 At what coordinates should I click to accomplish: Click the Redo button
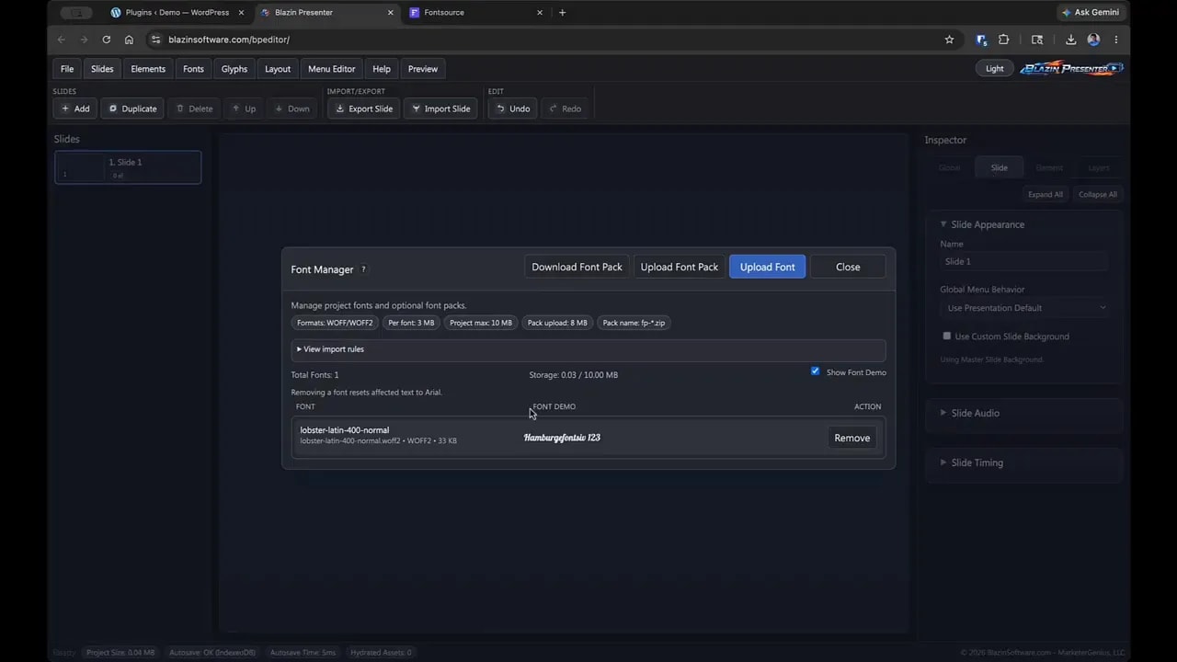coord(565,108)
